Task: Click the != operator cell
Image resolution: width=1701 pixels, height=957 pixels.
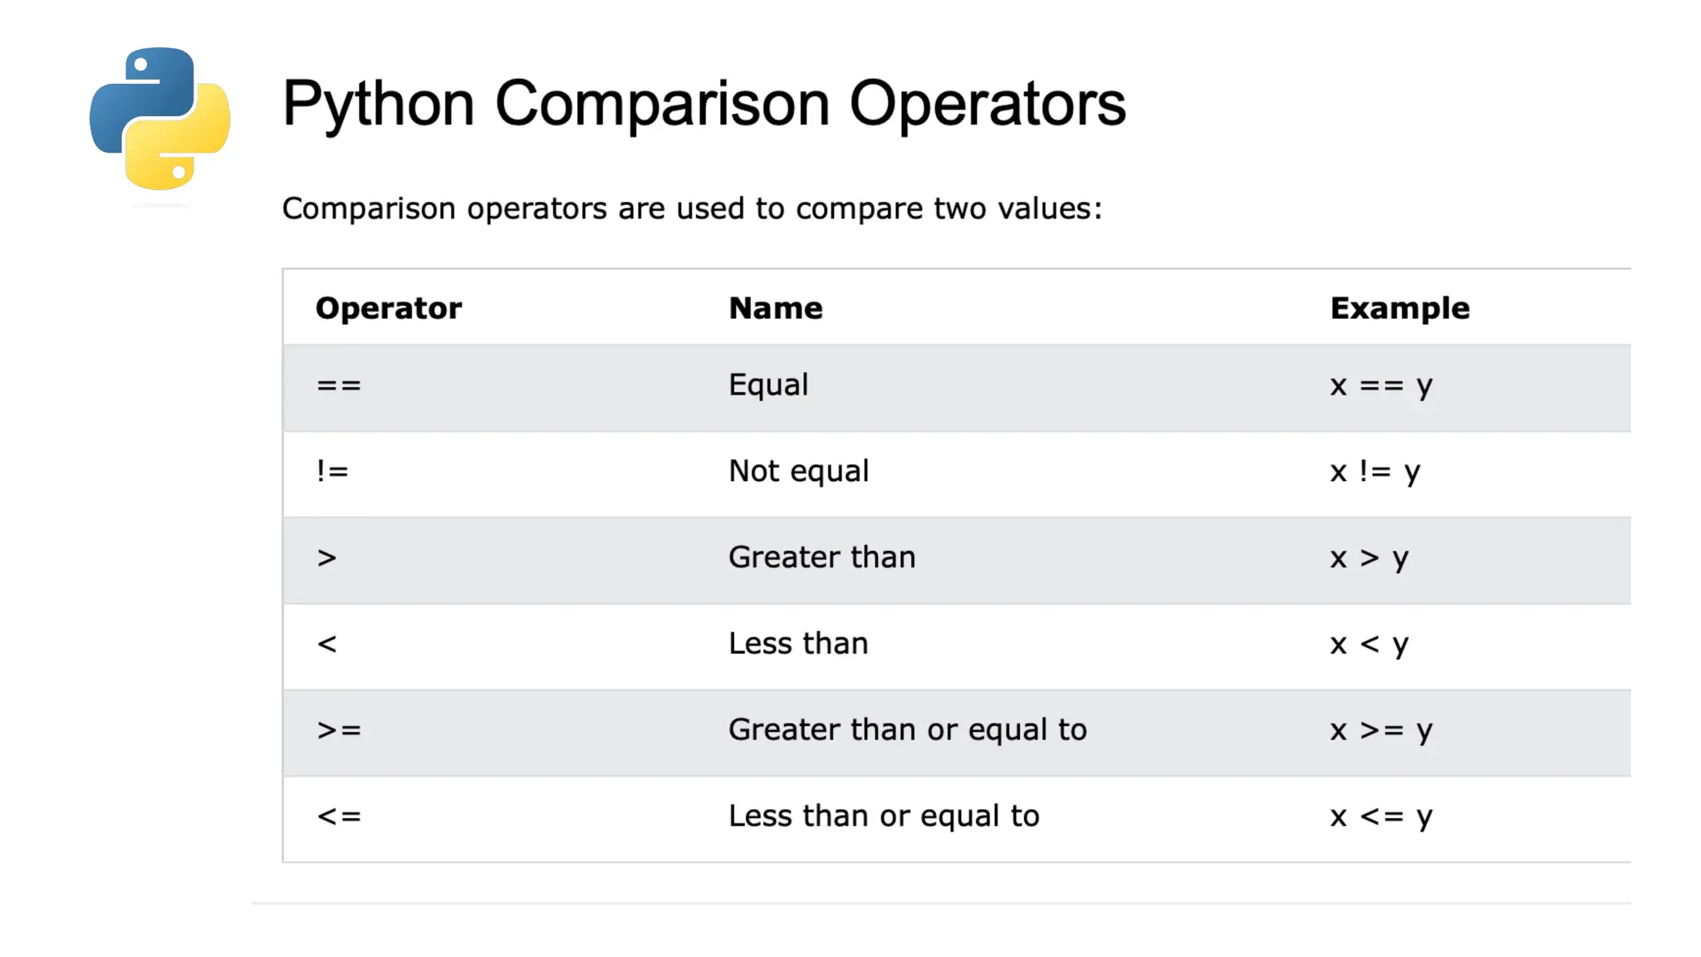Action: 332,471
